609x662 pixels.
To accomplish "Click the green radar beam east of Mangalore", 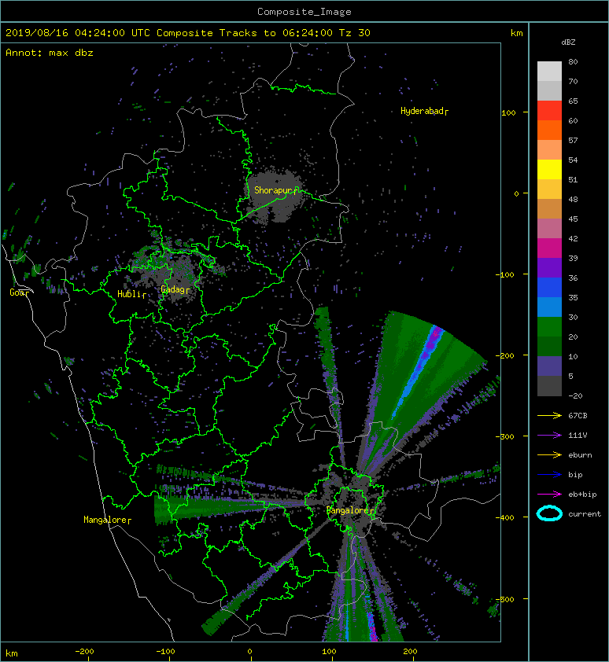I will coord(190,509).
